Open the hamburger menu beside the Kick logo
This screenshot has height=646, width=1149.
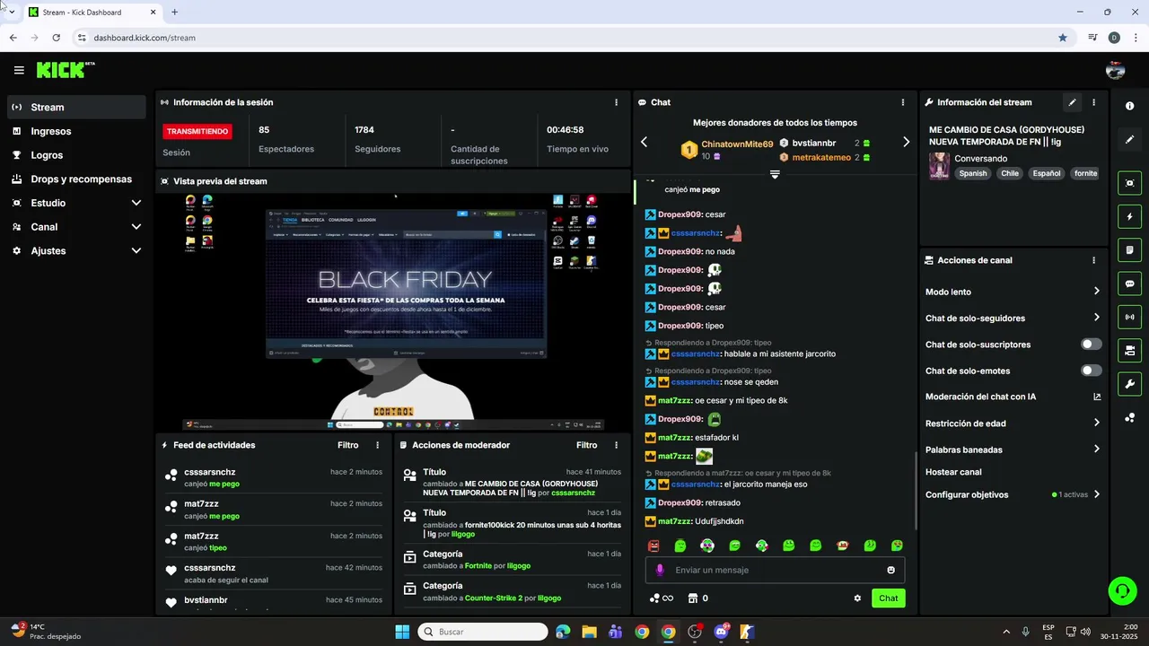(19, 70)
